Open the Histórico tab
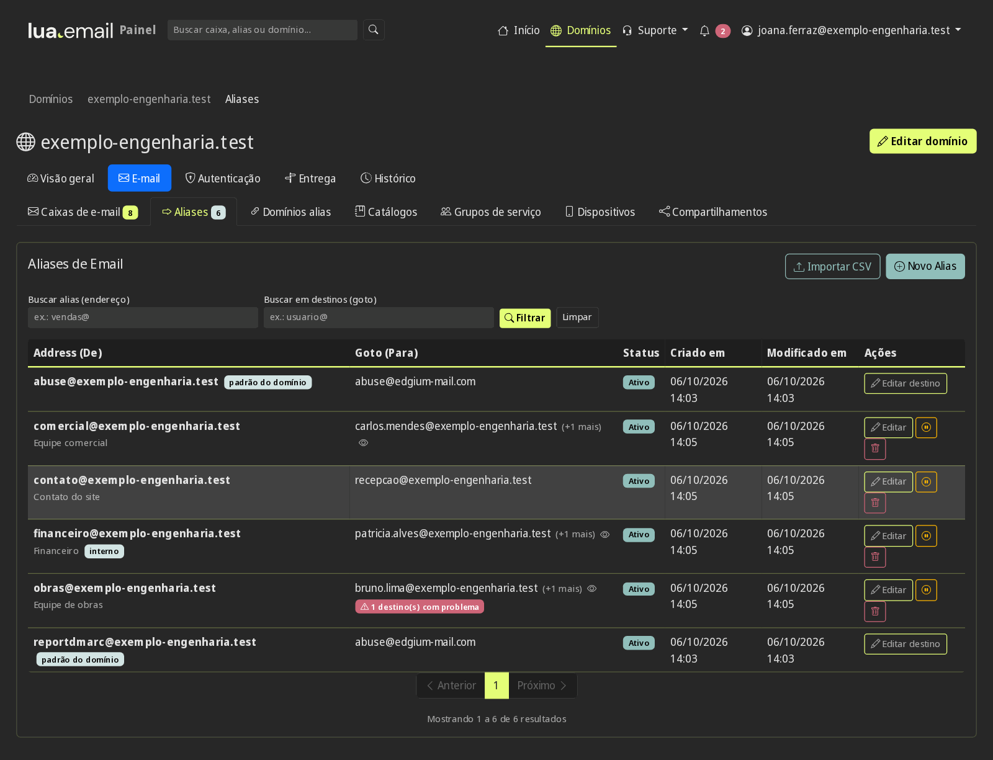 (388, 179)
